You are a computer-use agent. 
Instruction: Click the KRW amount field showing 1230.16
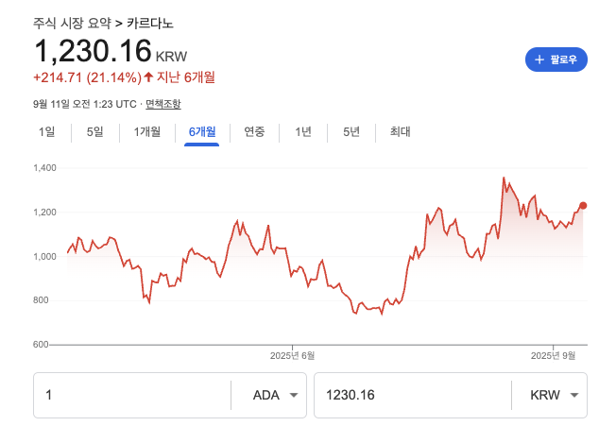[412, 395]
